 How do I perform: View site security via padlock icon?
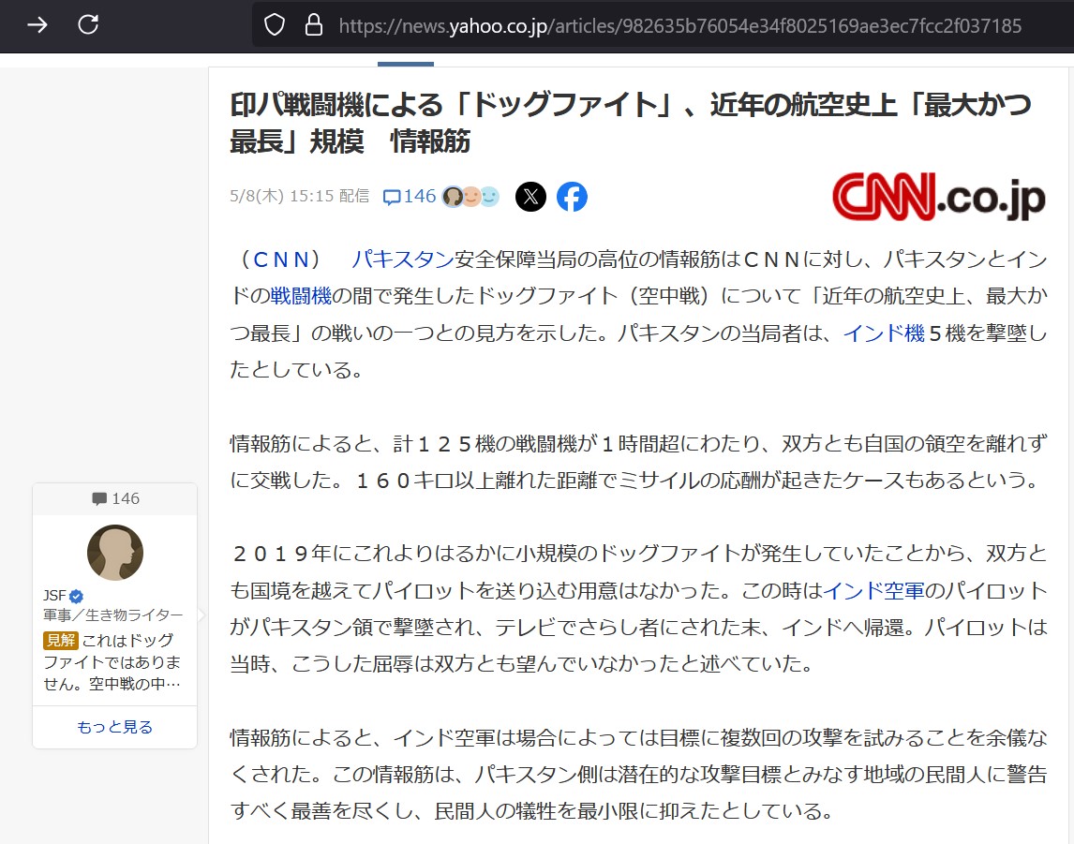point(314,25)
